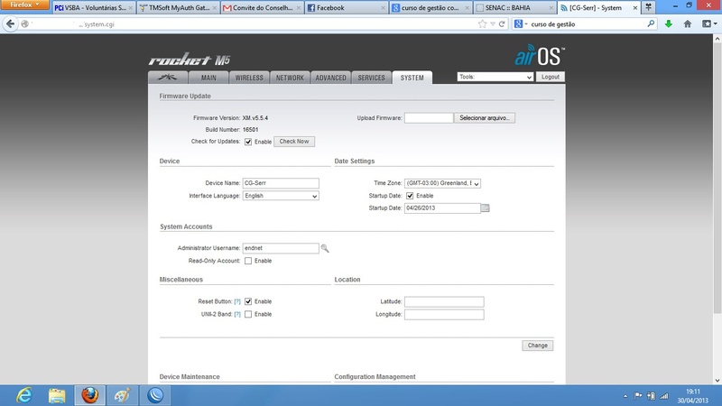Toggle Startup Date Enable checkbox
This screenshot has height=406, width=722.
[x=410, y=196]
